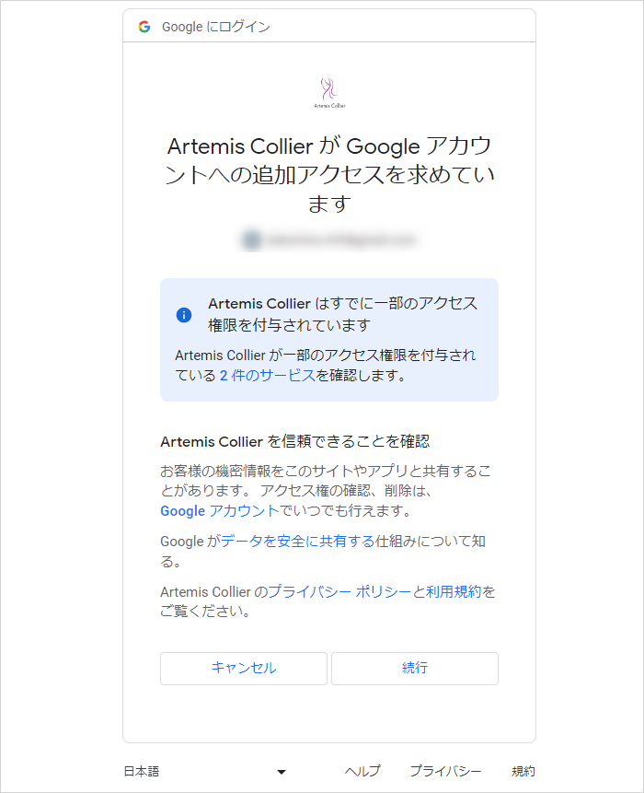This screenshot has width=644, height=793.
Task: Open the 2 件のサービス link
Action: click(x=268, y=375)
